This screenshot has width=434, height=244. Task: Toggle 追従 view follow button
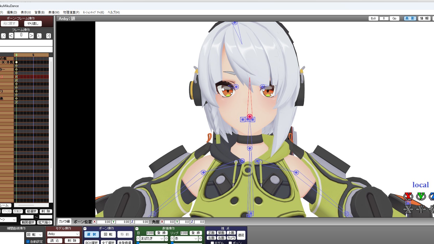click(x=241, y=235)
